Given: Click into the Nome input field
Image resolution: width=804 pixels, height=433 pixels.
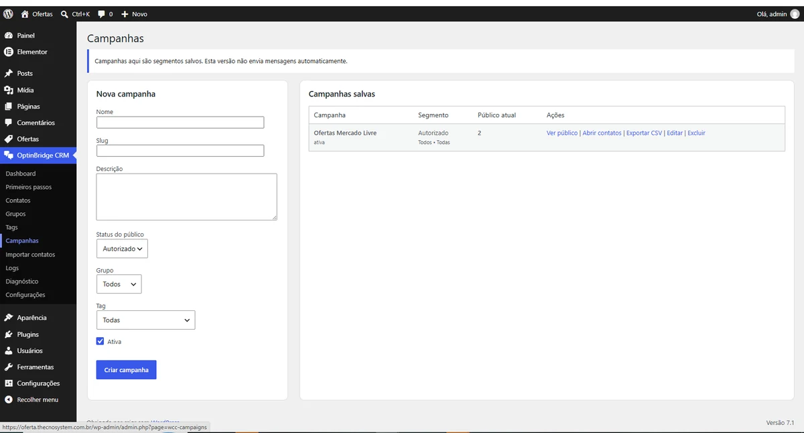Looking at the screenshot, I should point(180,122).
